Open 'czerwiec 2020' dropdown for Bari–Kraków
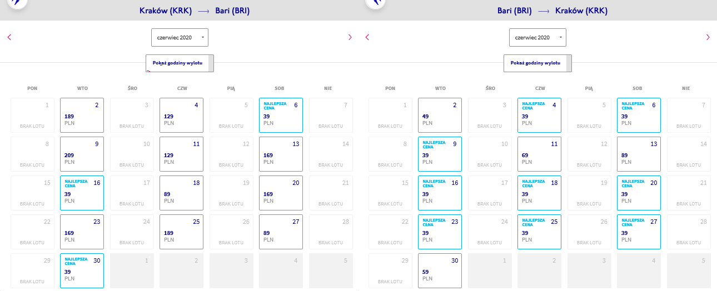This screenshot has width=717, height=291. click(x=538, y=37)
